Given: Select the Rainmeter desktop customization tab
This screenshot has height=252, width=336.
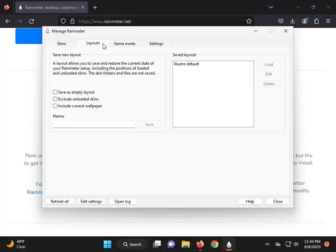Looking at the screenshot, I should coord(52,8).
